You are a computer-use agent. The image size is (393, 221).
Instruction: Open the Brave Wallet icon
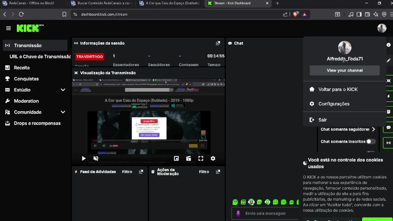(x=368, y=14)
